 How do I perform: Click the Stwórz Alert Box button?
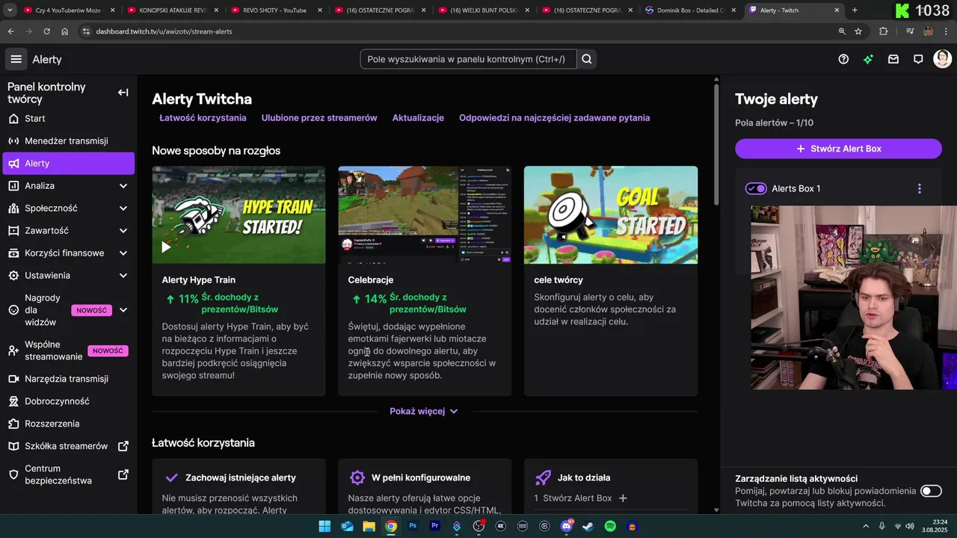tap(838, 149)
